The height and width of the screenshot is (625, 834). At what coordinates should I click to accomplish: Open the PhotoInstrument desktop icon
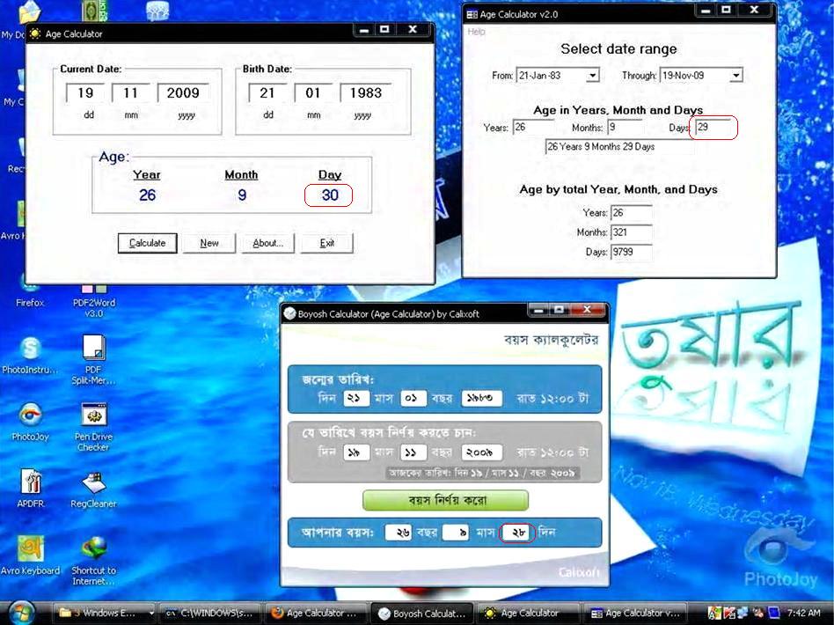pos(30,355)
